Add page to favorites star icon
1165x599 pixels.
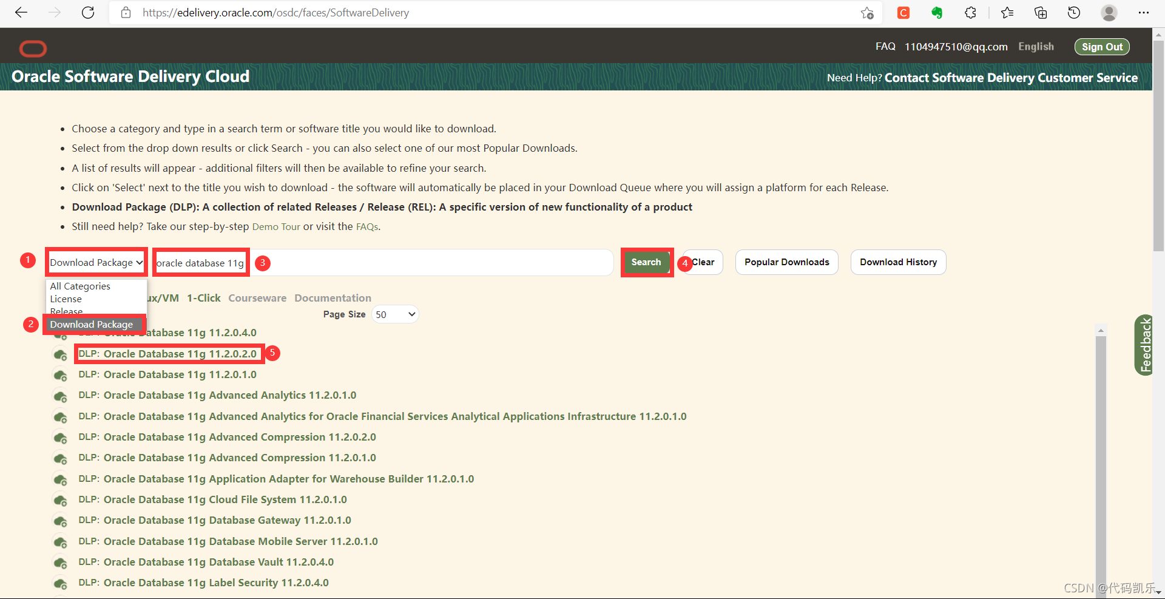(867, 13)
